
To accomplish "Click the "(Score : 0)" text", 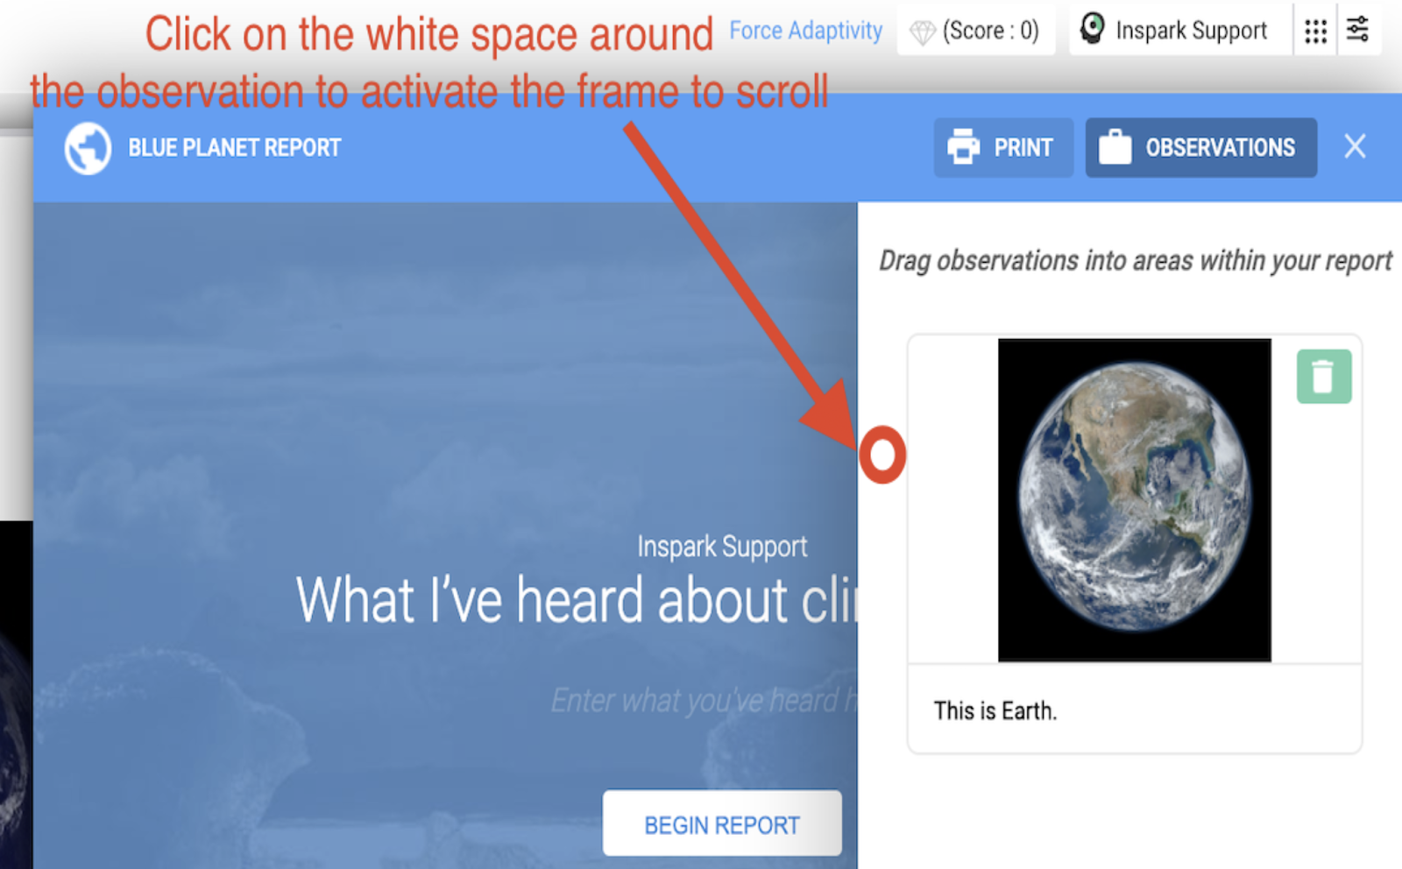I will (x=991, y=31).
